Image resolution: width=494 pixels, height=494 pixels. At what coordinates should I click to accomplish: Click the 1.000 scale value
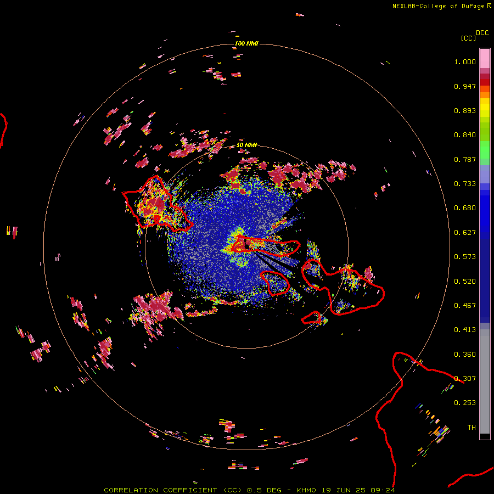point(465,61)
